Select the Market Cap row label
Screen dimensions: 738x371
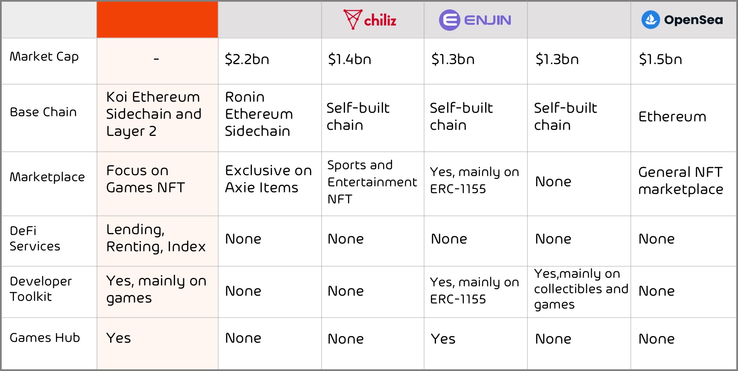[44, 57]
